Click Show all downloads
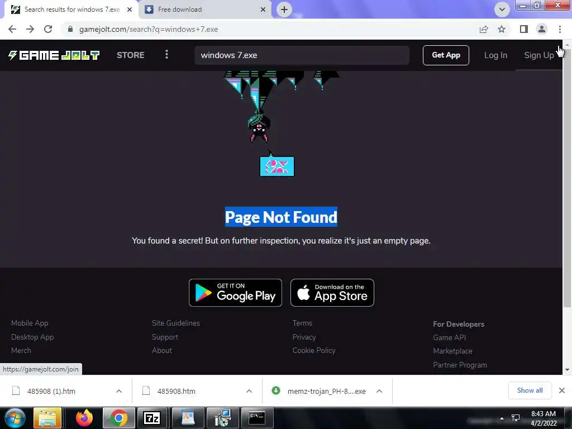Screen dimensions: 572x429 click(x=530, y=390)
